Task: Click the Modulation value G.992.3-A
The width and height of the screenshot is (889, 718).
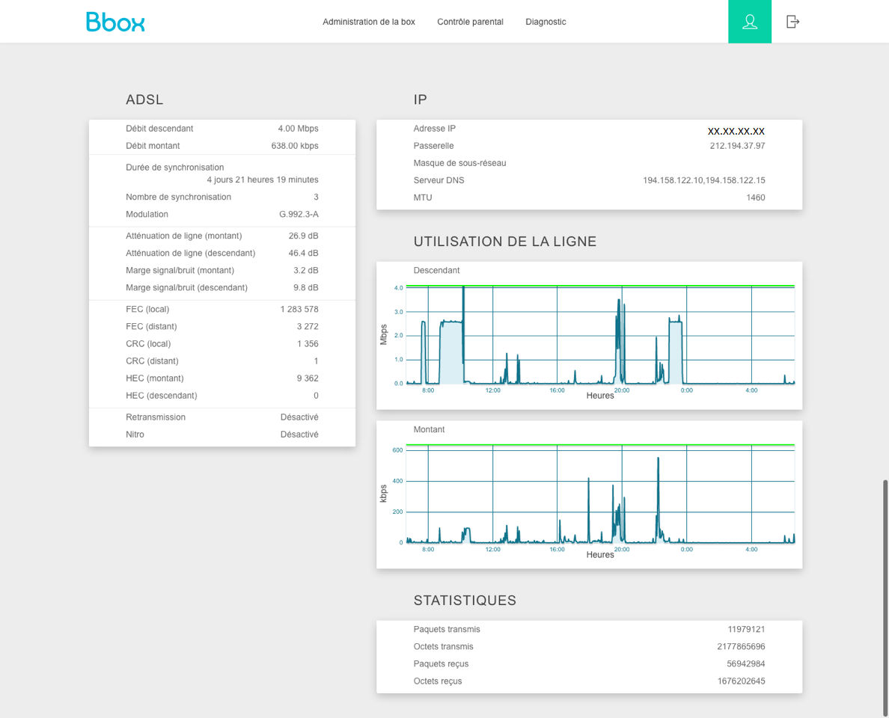Action: (299, 214)
